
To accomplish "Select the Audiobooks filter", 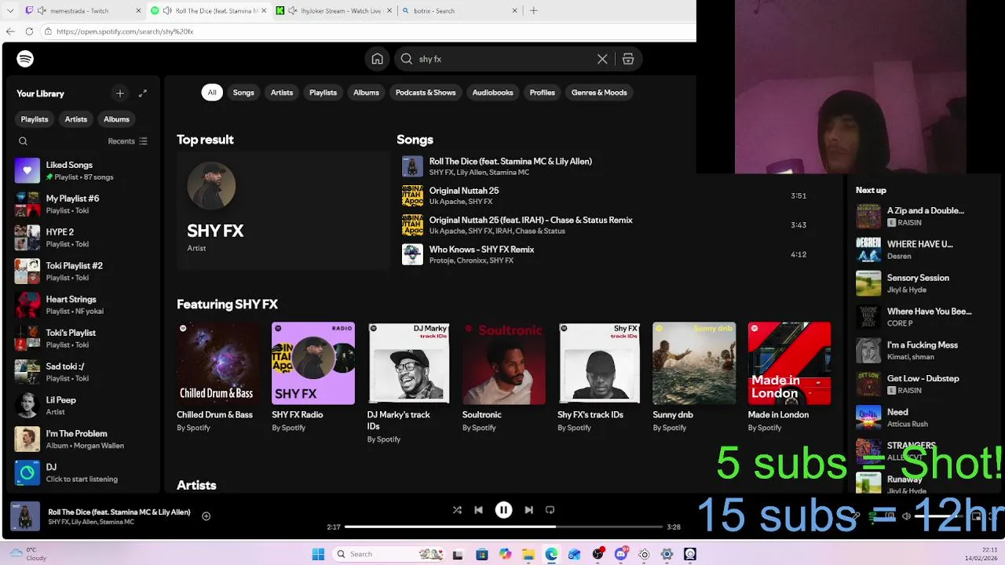I will tap(492, 93).
